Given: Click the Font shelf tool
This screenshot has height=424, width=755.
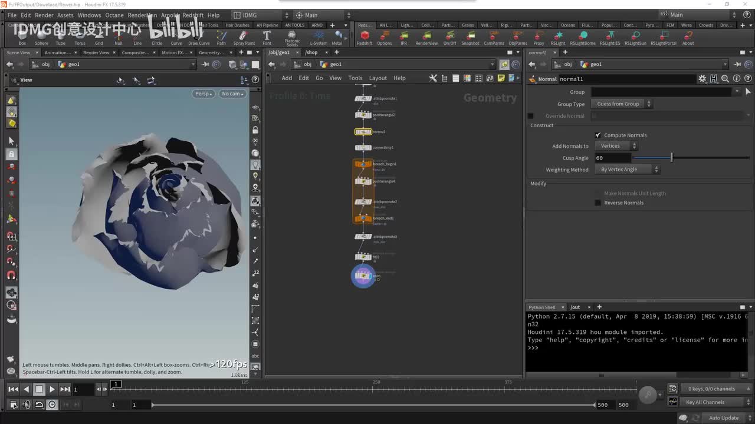Looking at the screenshot, I should [x=267, y=37].
